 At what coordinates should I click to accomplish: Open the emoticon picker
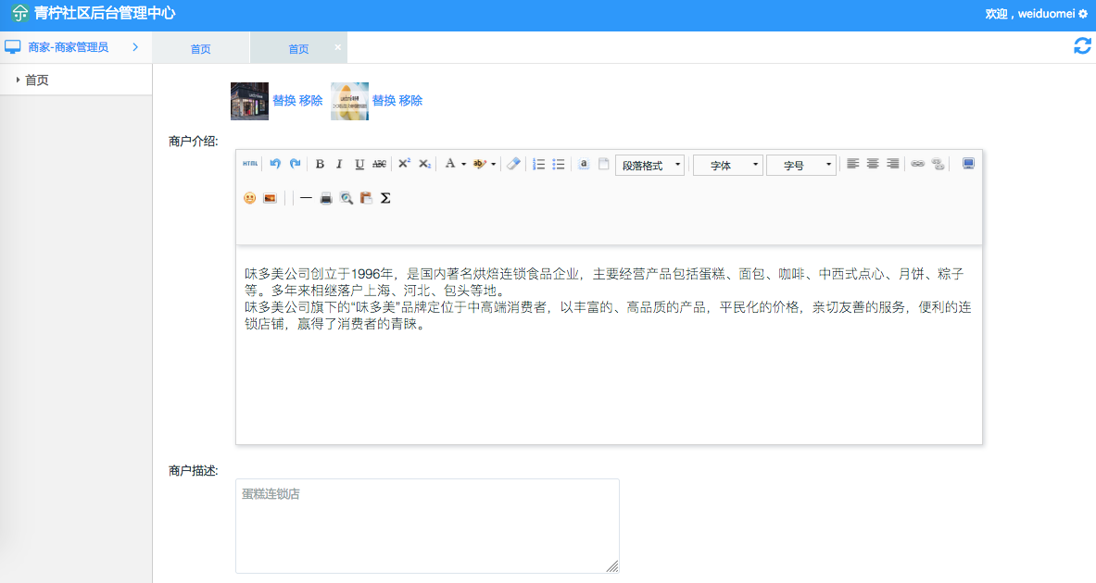click(x=249, y=198)
